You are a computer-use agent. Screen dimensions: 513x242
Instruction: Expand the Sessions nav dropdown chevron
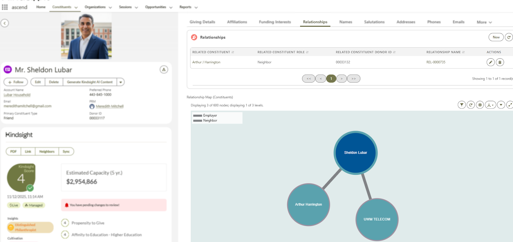[x=136, y=7]
